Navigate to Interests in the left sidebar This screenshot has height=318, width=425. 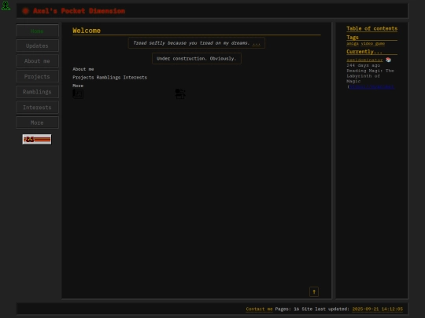(x=37, y=108)
